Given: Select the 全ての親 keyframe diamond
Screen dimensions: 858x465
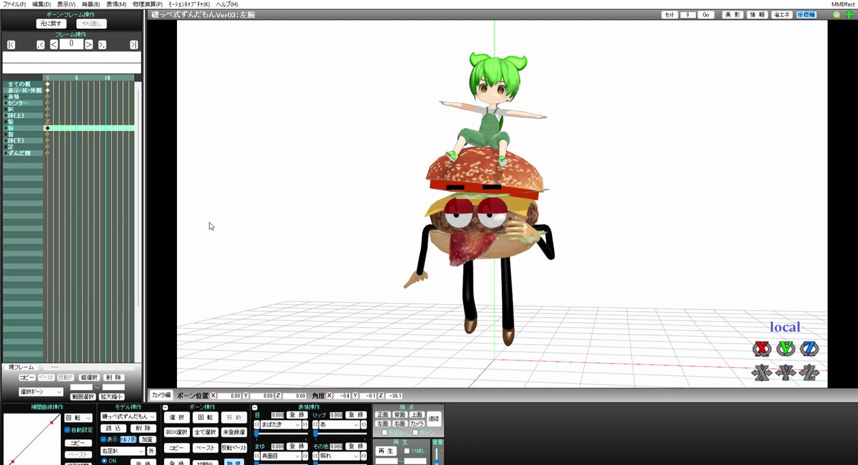Looking at the screenshot, I should click(x=47, y=84).
